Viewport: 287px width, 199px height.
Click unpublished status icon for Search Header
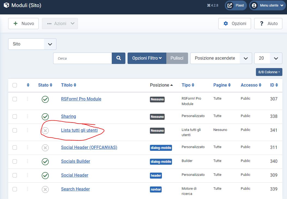[45, 189]
